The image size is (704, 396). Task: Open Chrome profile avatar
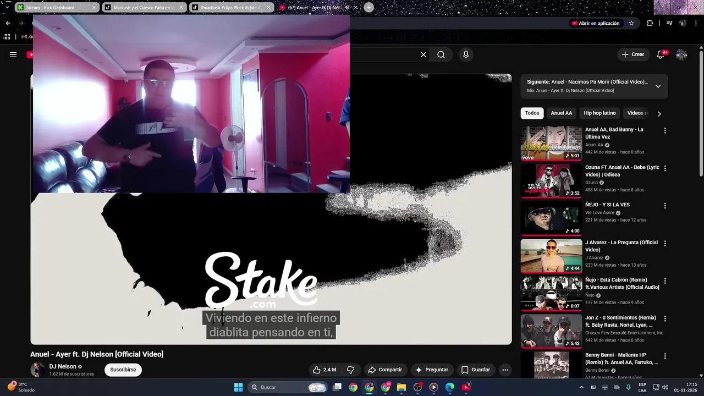tap(683, 23)
